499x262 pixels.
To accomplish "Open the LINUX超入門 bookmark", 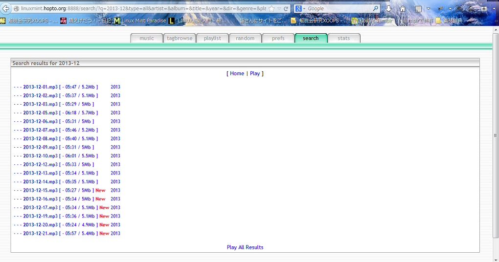I will pos(197,21).
